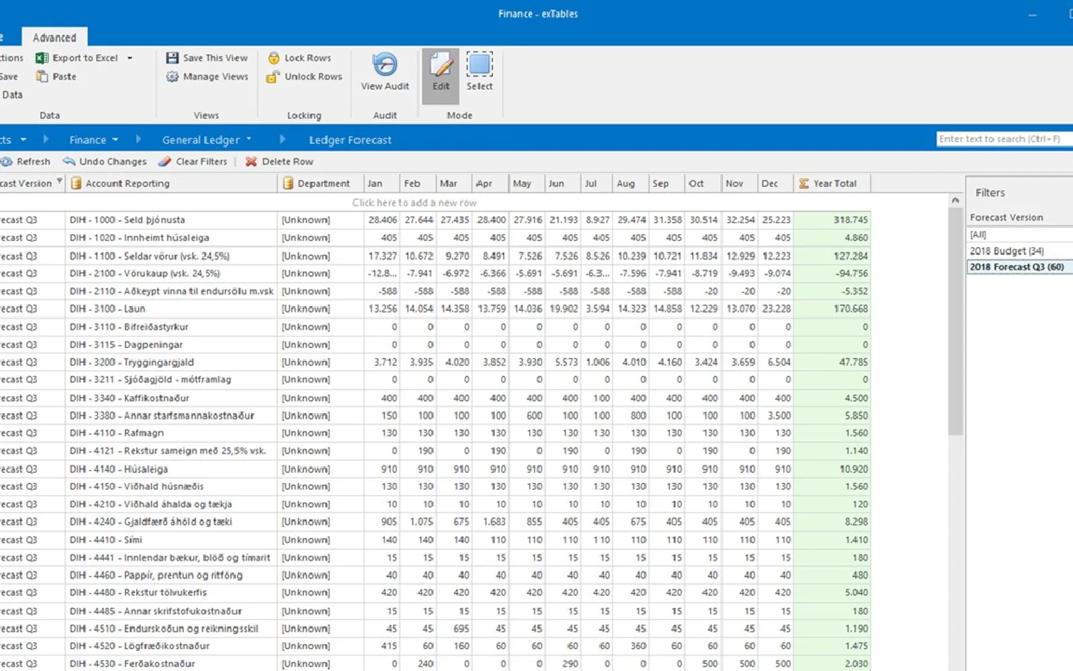Click the Undo Changes arrow icon
This screenshot has height=671, width=1073.
(x=69, y=162)
